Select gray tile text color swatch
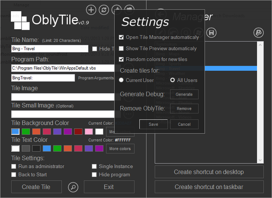 click(x=26, y=148)
